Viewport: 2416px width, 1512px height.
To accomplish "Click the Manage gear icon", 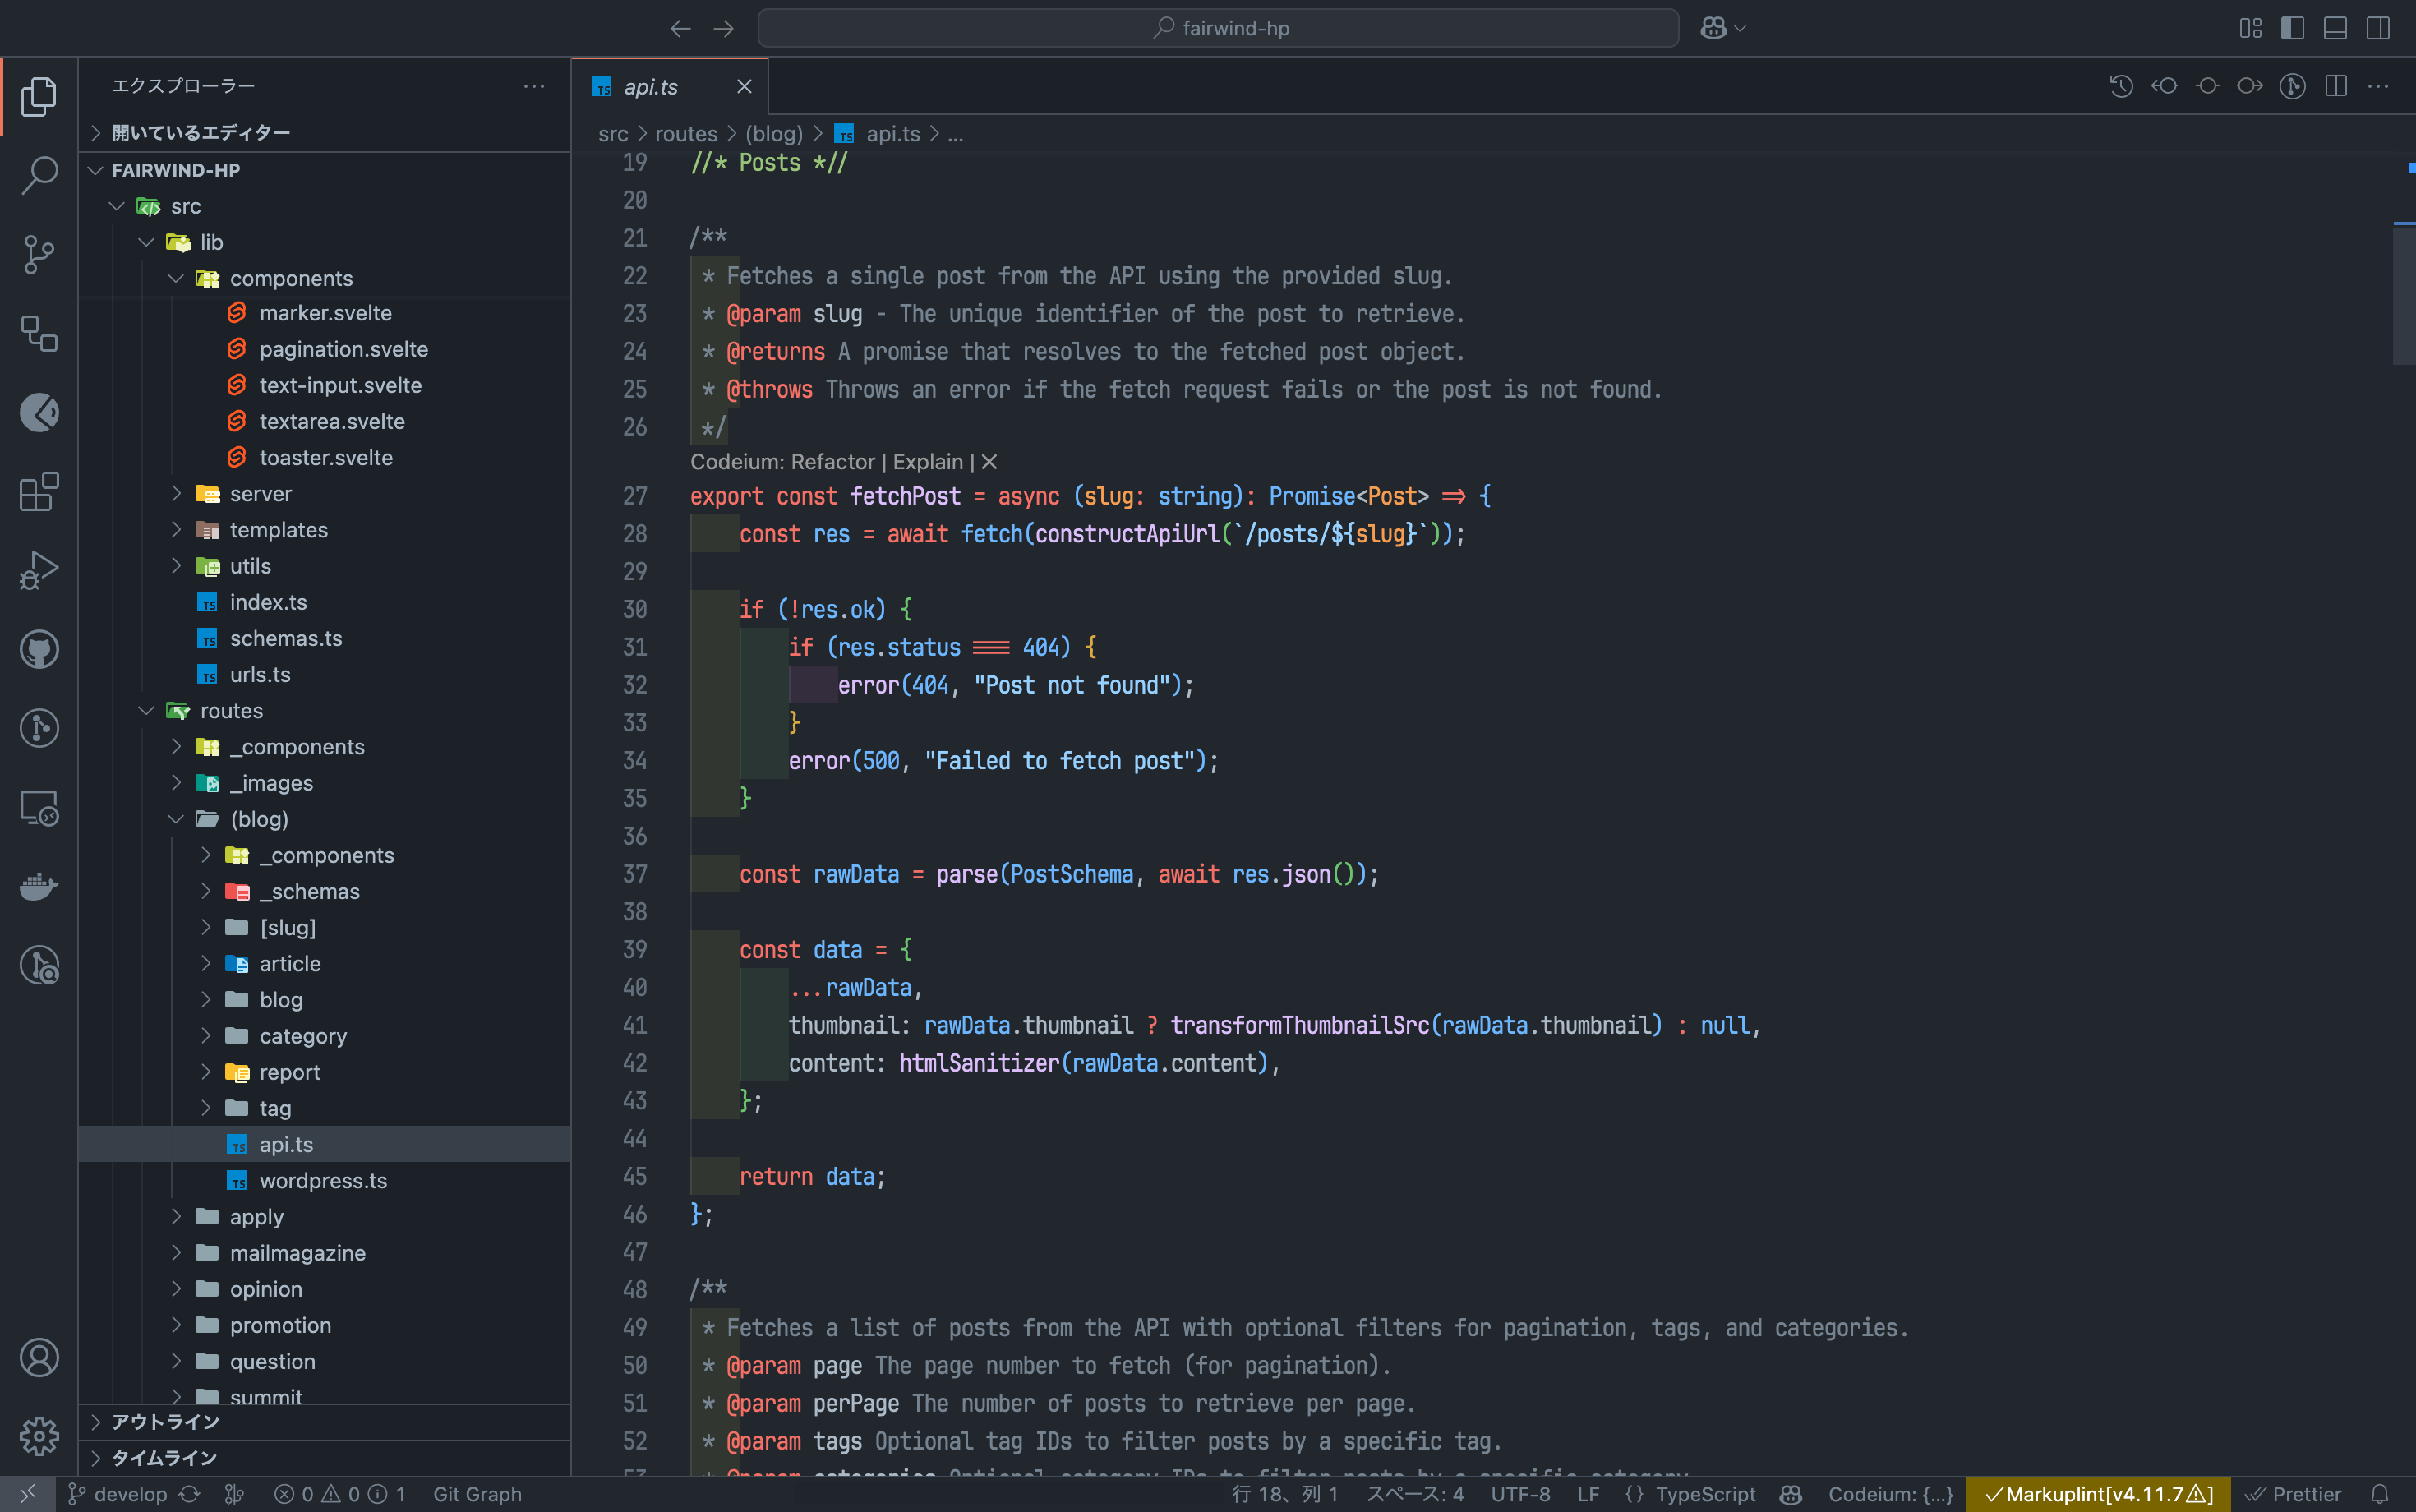I will (x=39, y=1436).
